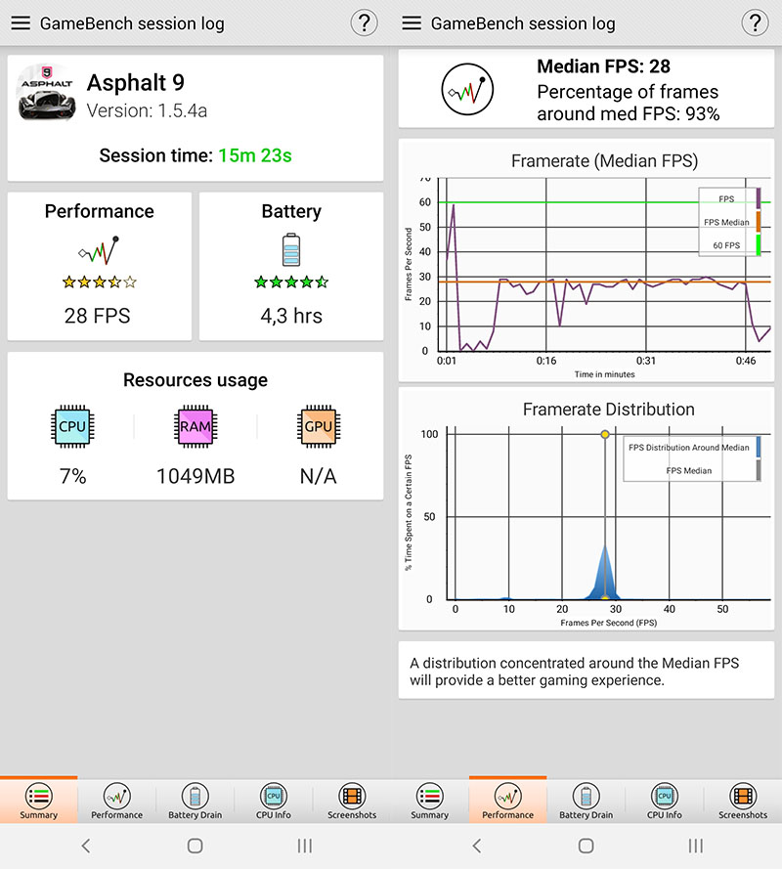The image size is (782, 869).
Task: Open Battery Drain tab in left bottom bar
Action: [x=195, y=801]
